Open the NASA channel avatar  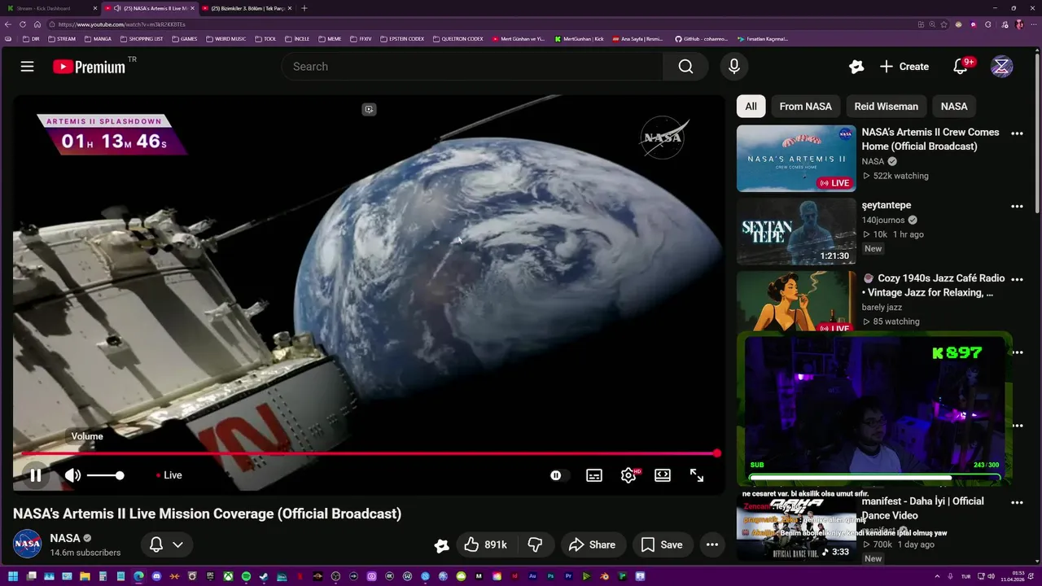click(x=27, y=544)
